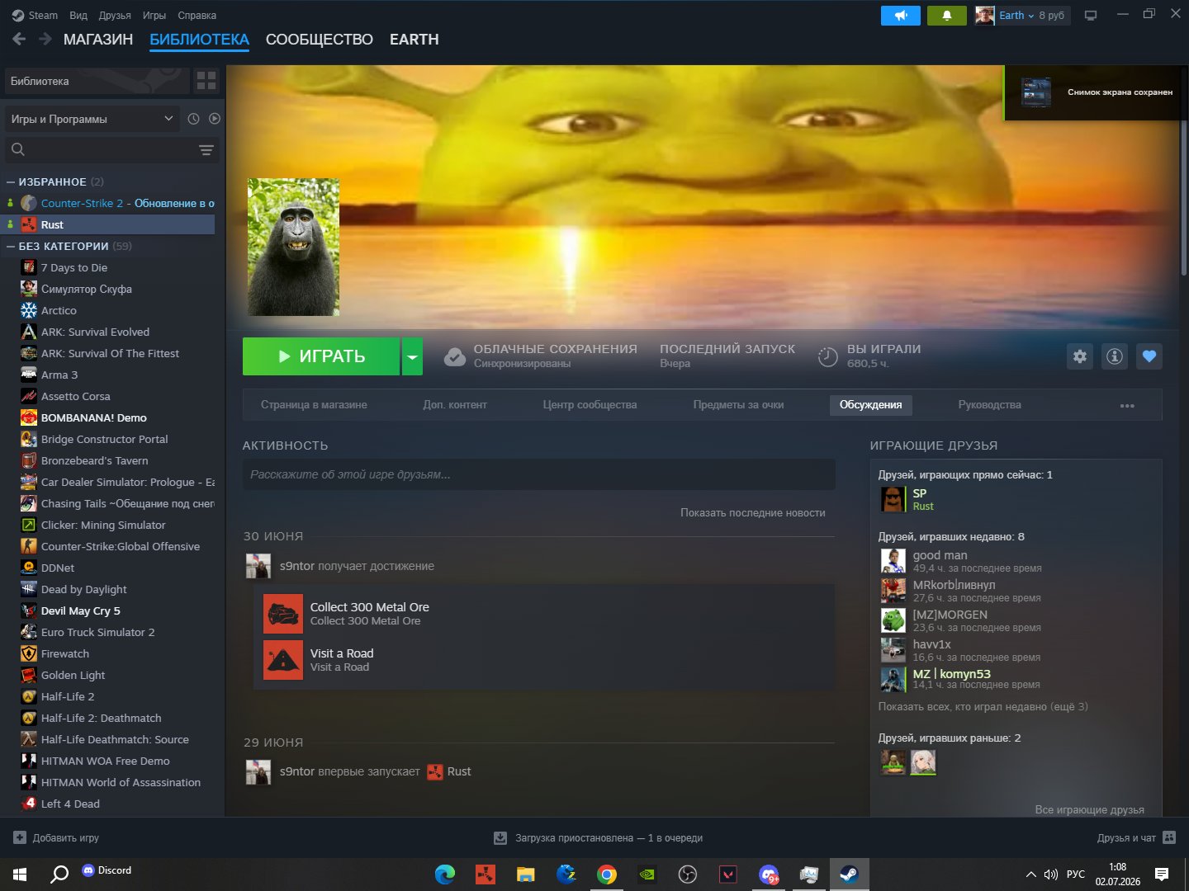Toggle the library grid view icon
The height and width of the screenshot is (891, 1189).
click(x=206, y=81)
